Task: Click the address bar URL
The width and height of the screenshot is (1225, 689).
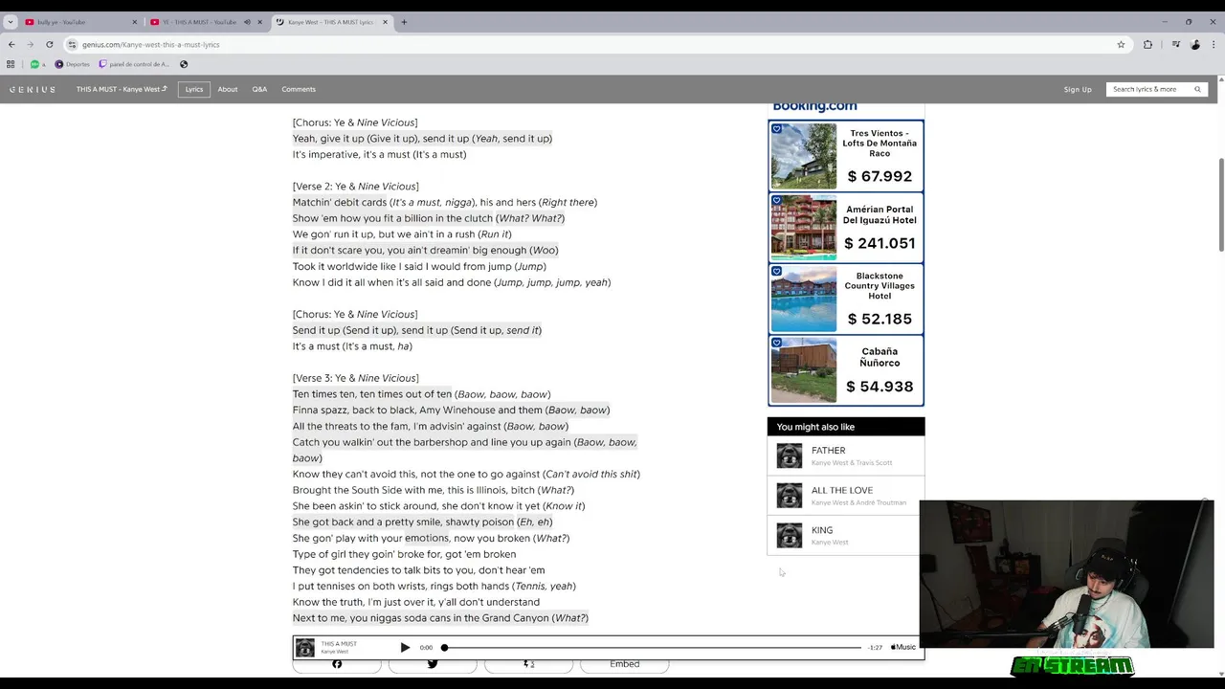Action: click(x=150, y=44)
